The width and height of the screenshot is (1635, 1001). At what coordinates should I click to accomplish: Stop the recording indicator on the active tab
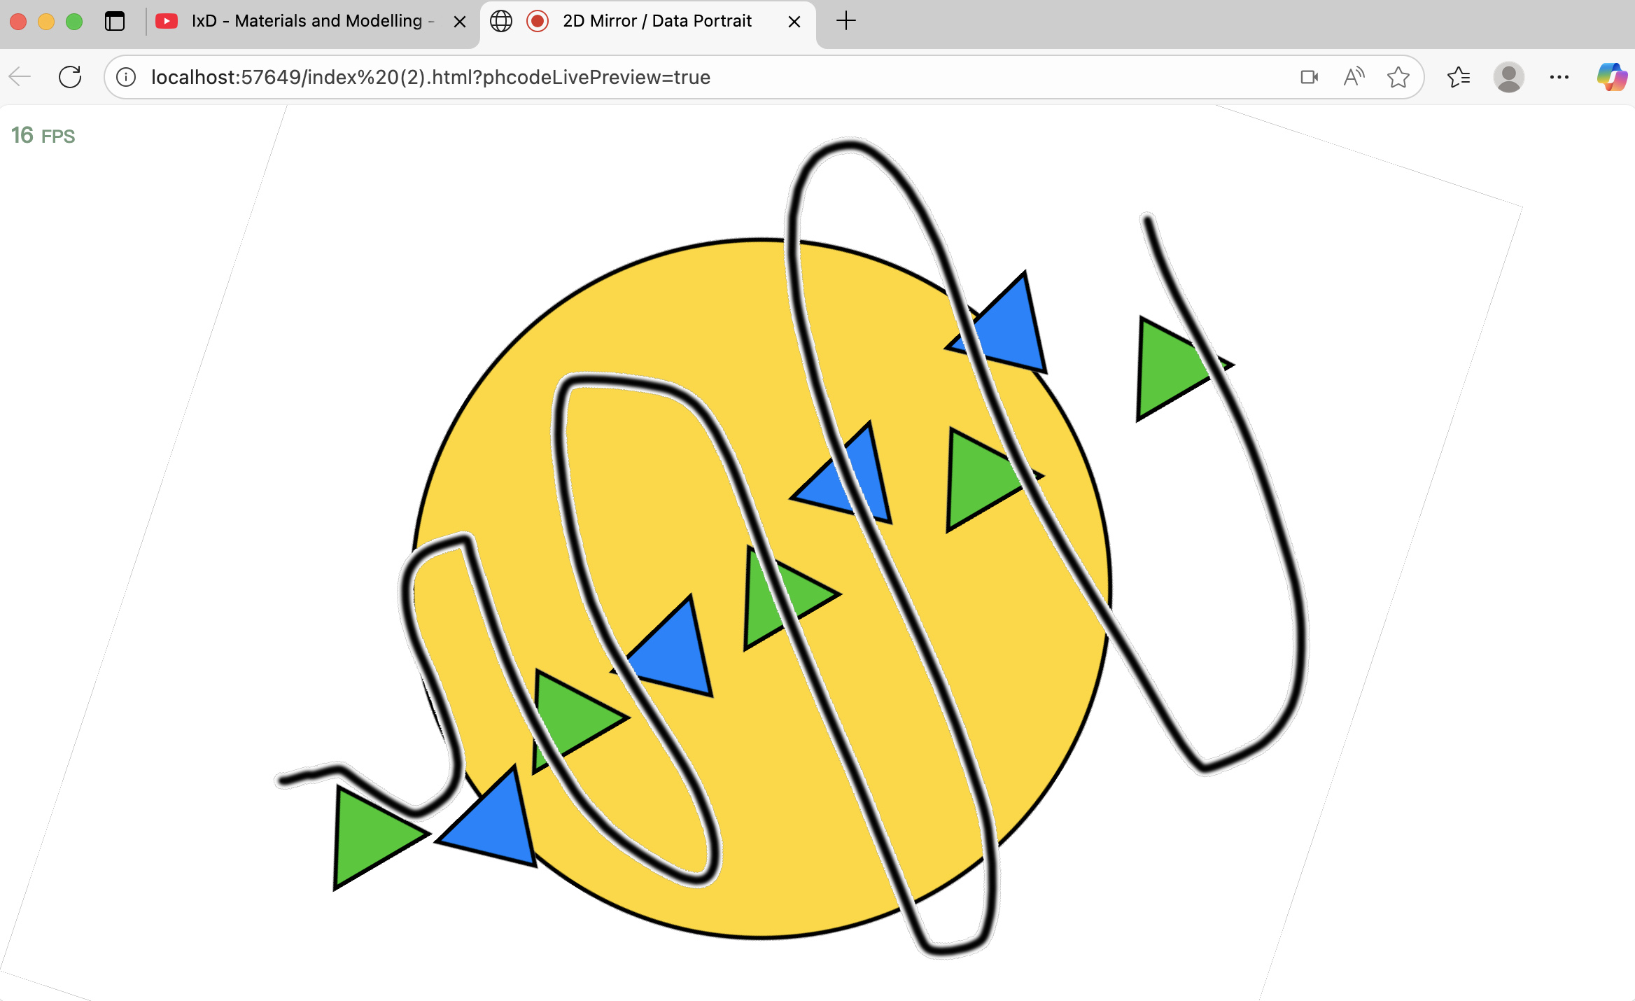click(538, 22)
